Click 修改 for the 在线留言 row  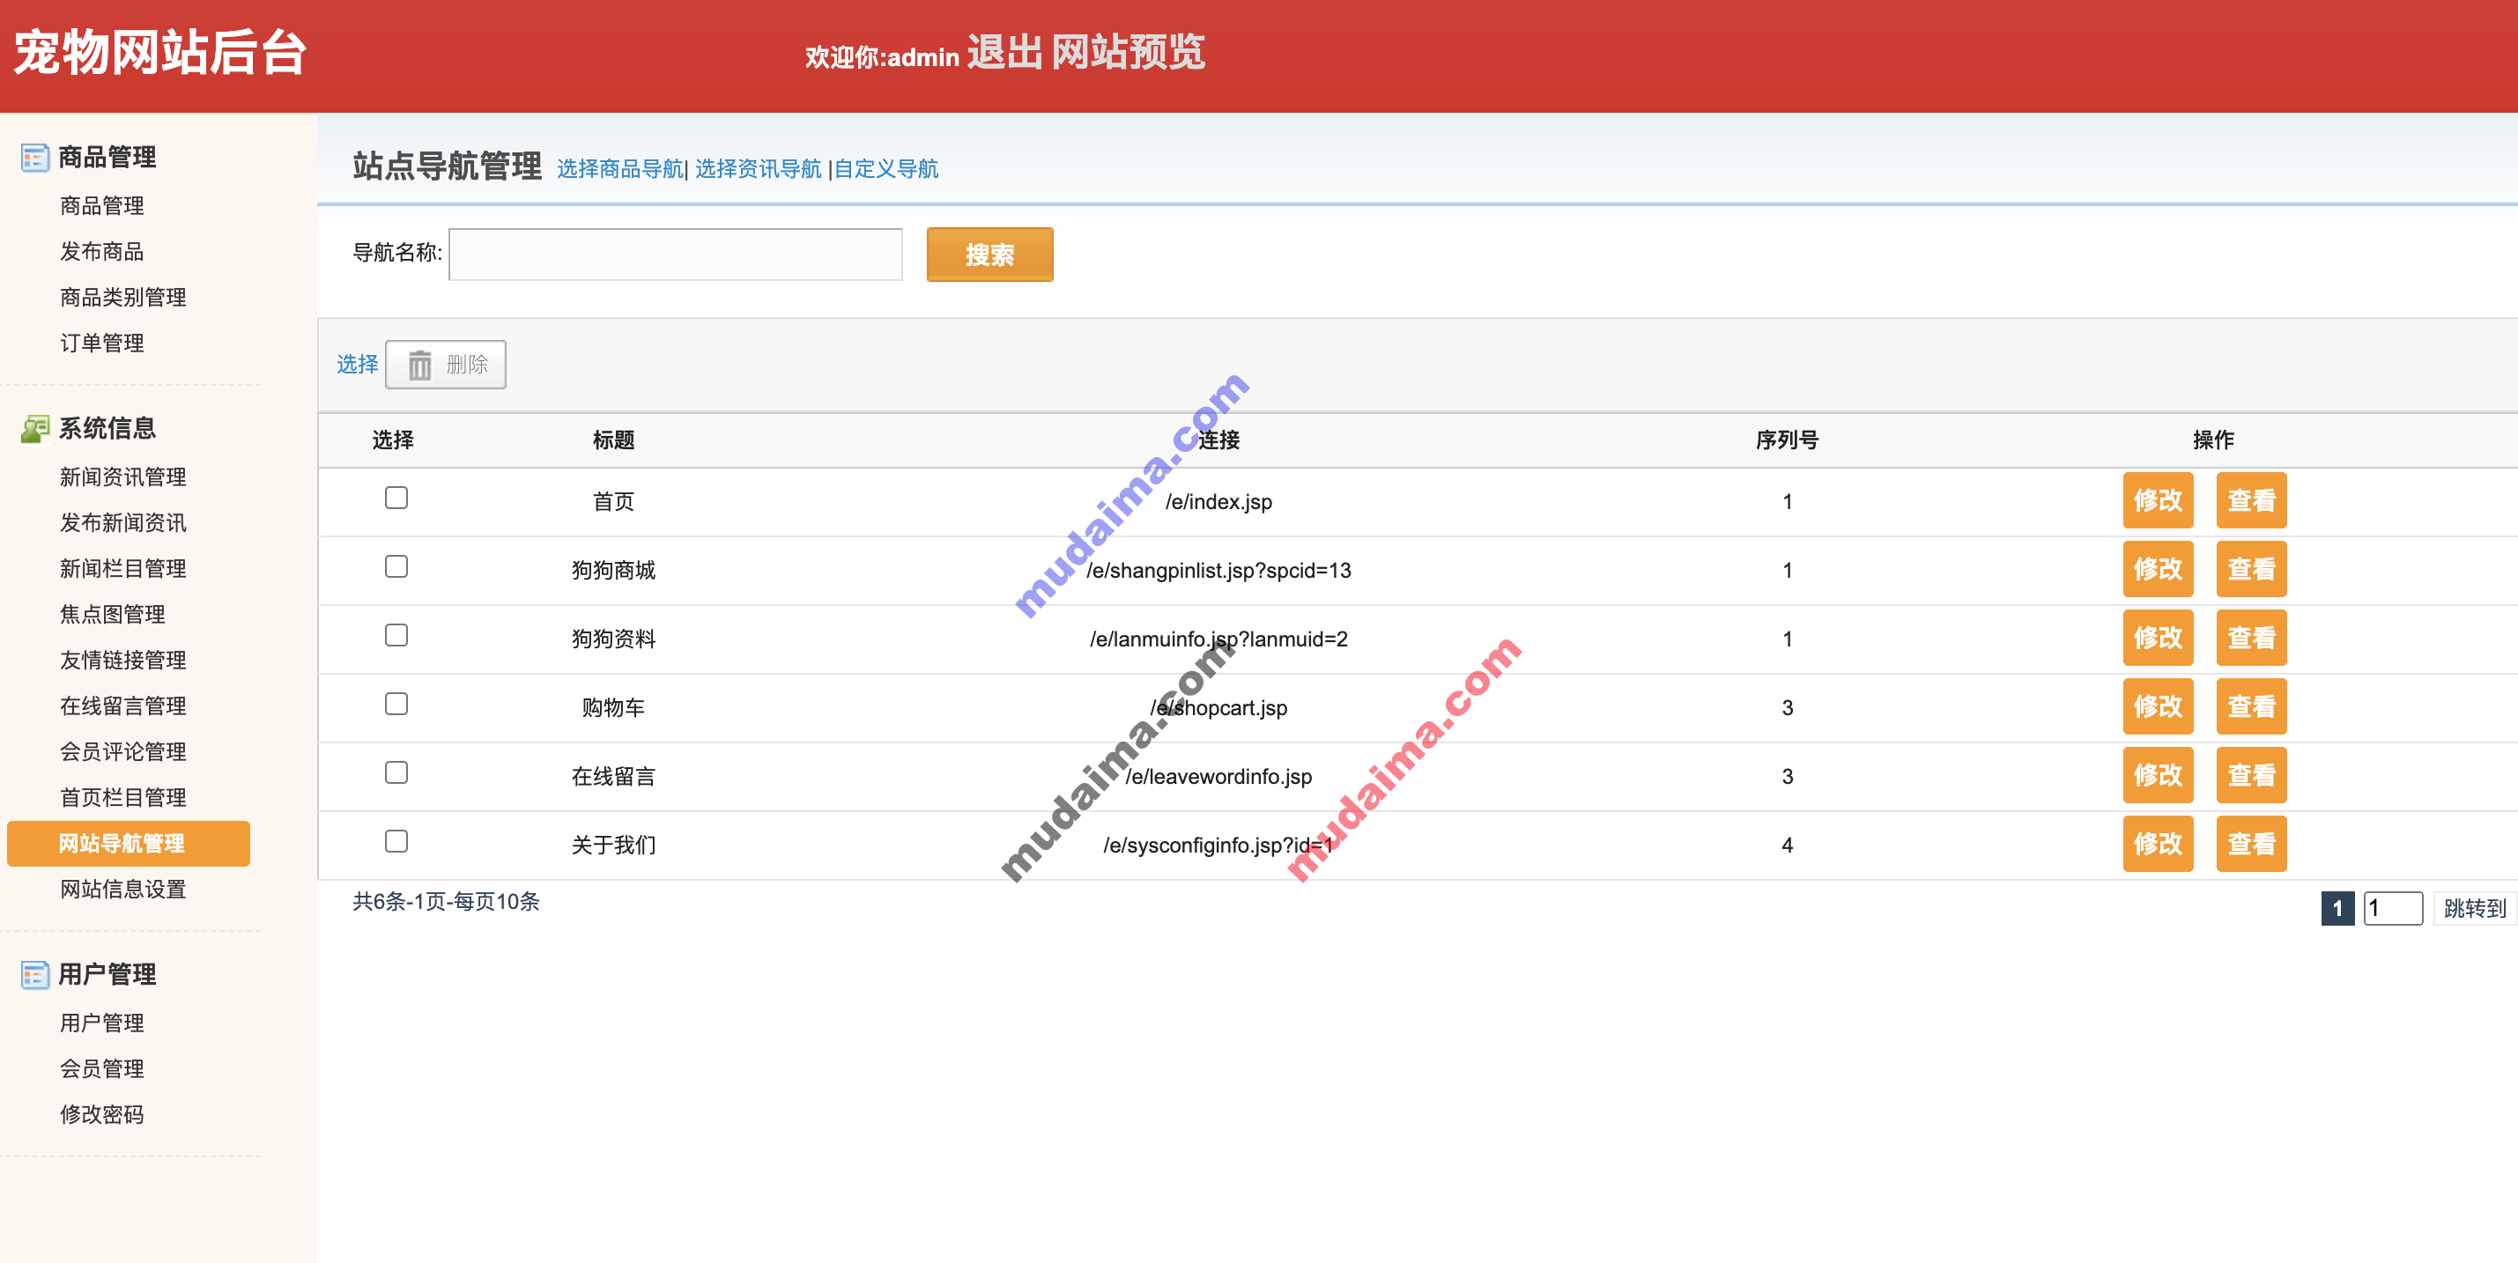(x=2158, y=776)
